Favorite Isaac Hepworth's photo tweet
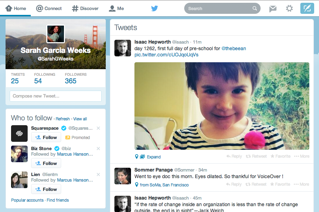 (x=281, y=156)
